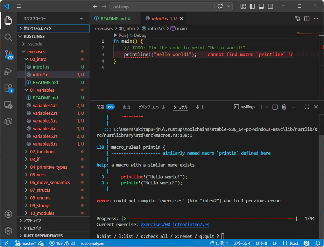Toggle bottom panel visibility
This screenshot has width=324, height=247.
[x=261, y=6]
